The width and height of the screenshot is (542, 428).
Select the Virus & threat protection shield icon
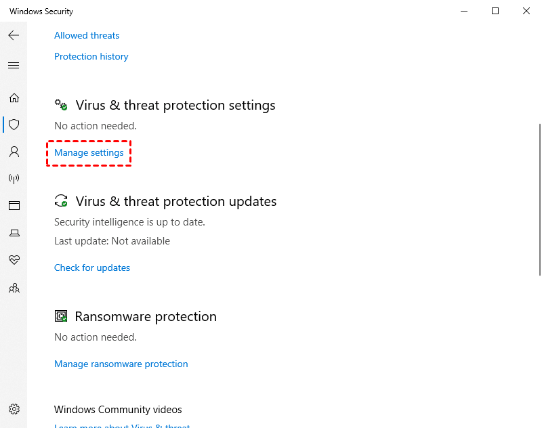14,125
